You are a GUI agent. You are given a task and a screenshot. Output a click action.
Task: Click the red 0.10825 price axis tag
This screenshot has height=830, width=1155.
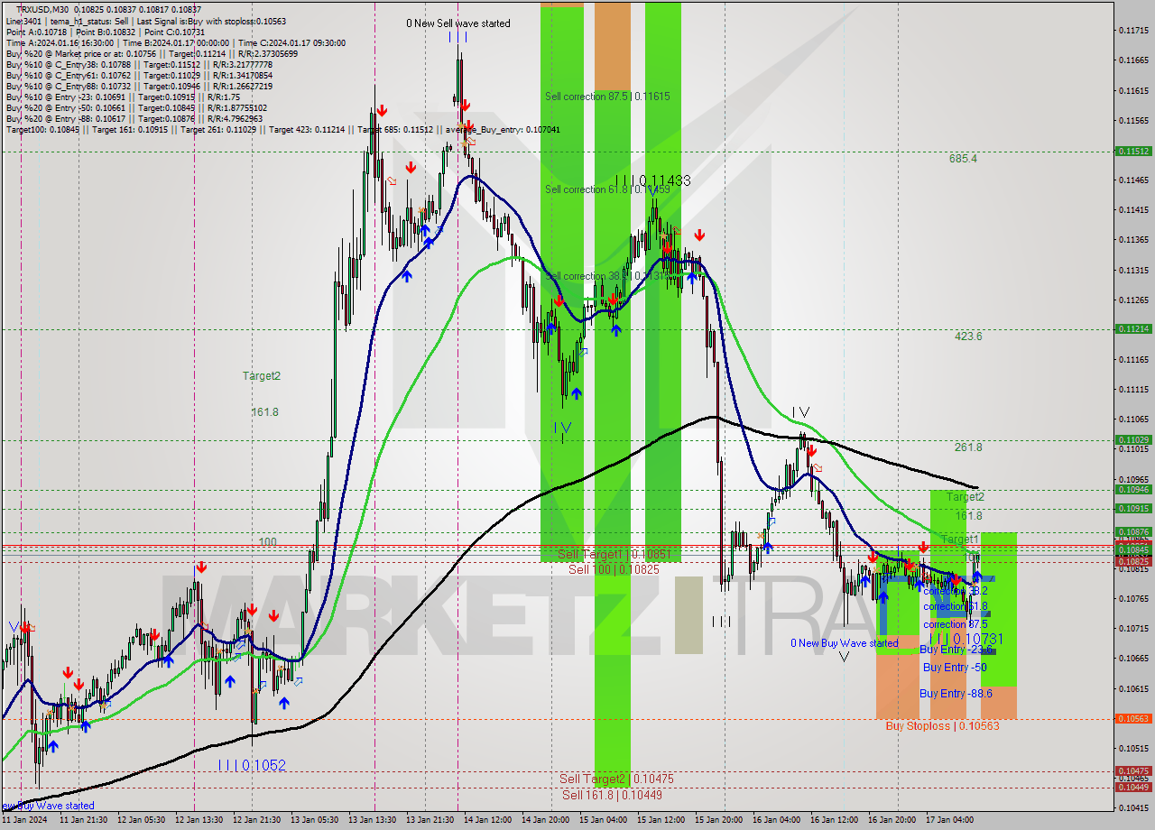coord(1133,561)
